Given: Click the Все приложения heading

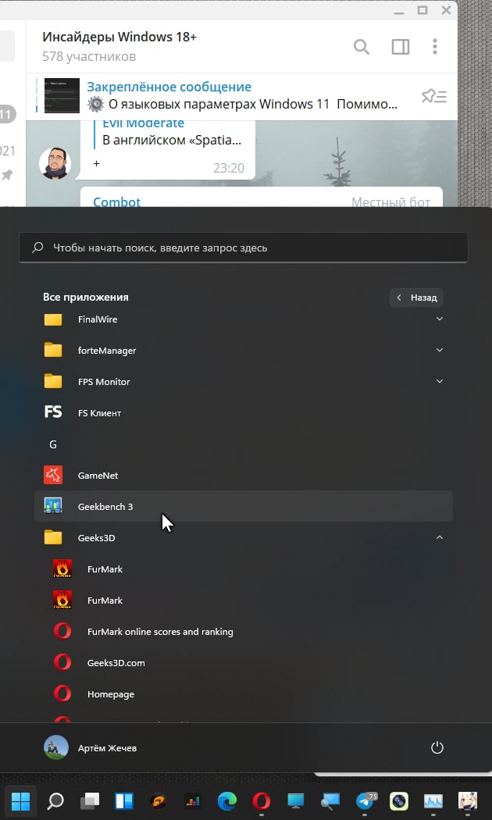Looking at the screenshot, I should [x=86, y=297].
